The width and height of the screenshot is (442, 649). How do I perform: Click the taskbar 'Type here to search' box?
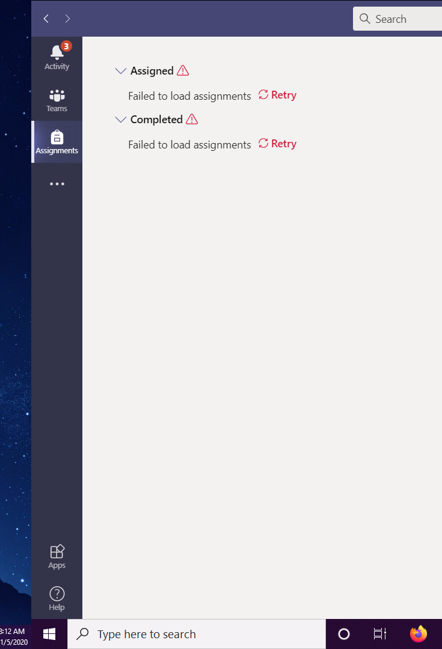click(197, 634)
